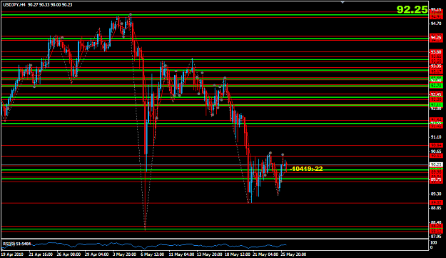This screenshot has width=446, height=258.
Task: Click the yellow -10419:-22 label
Action: point(307,169)
